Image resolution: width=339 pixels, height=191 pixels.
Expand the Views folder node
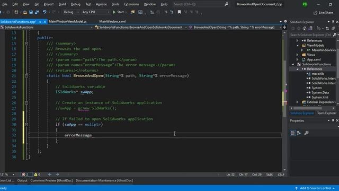click(x=298, y=55)
